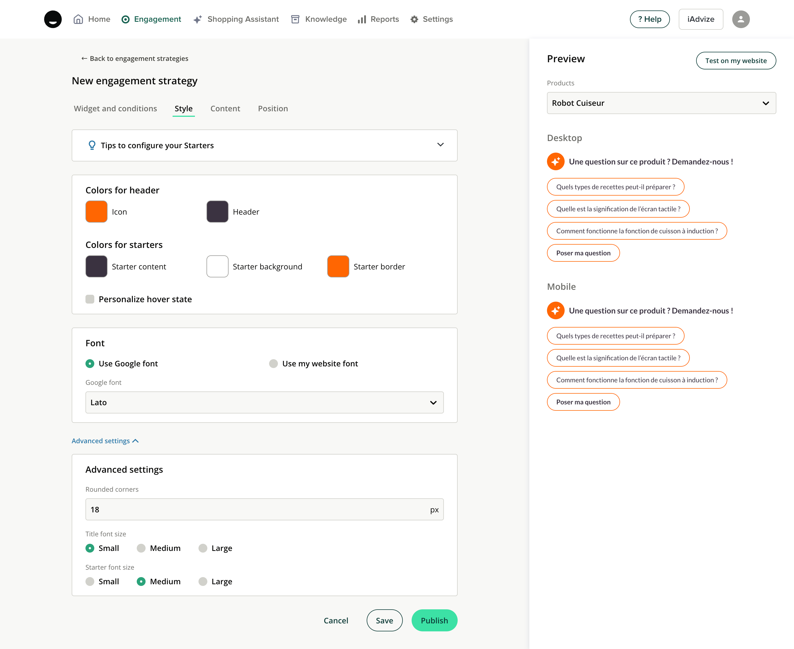Viewport: 794px width, 649px height.
Task: Set Title font size to Large
Action: coord(203,548)
